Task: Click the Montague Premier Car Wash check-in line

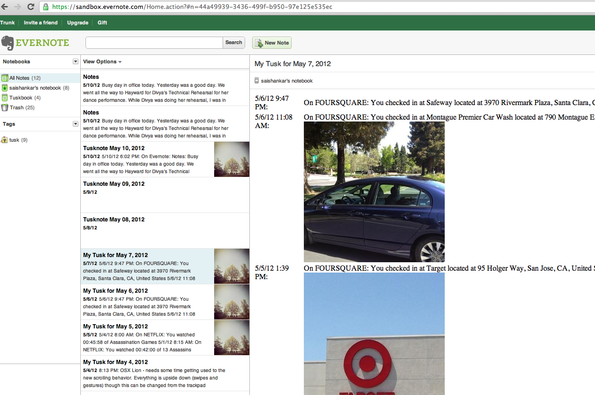Action: (449, 117)
